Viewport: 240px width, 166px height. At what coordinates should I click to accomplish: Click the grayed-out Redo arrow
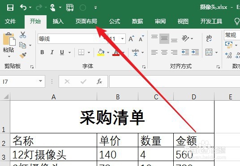pos(39,7)
